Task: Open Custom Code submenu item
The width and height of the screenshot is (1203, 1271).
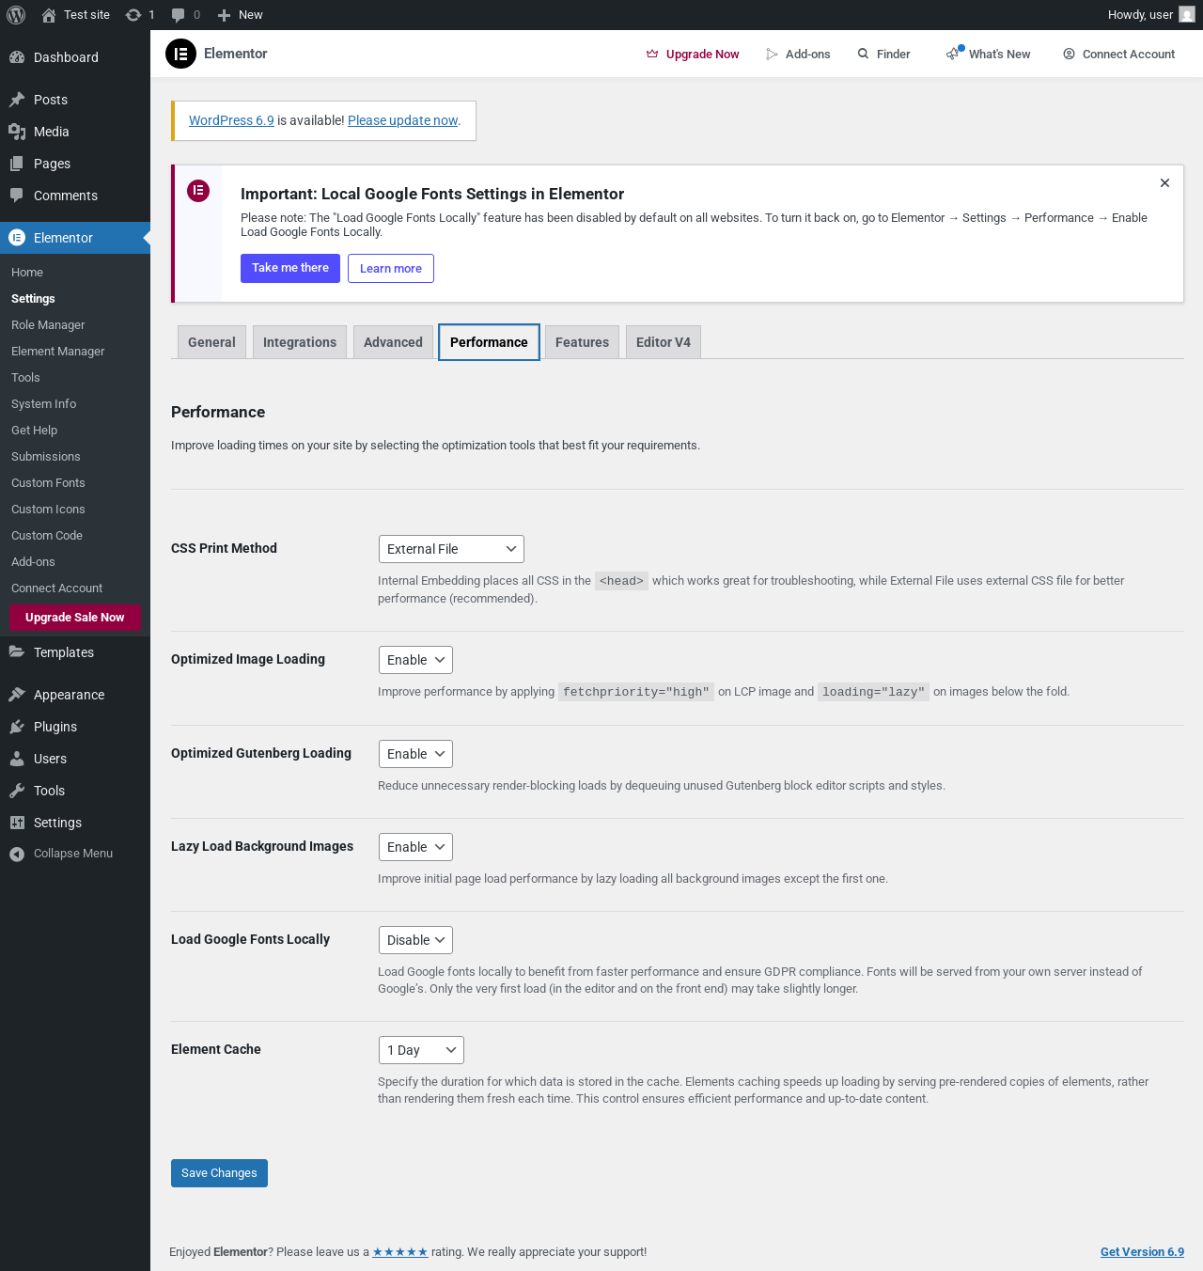Action: 47,536
